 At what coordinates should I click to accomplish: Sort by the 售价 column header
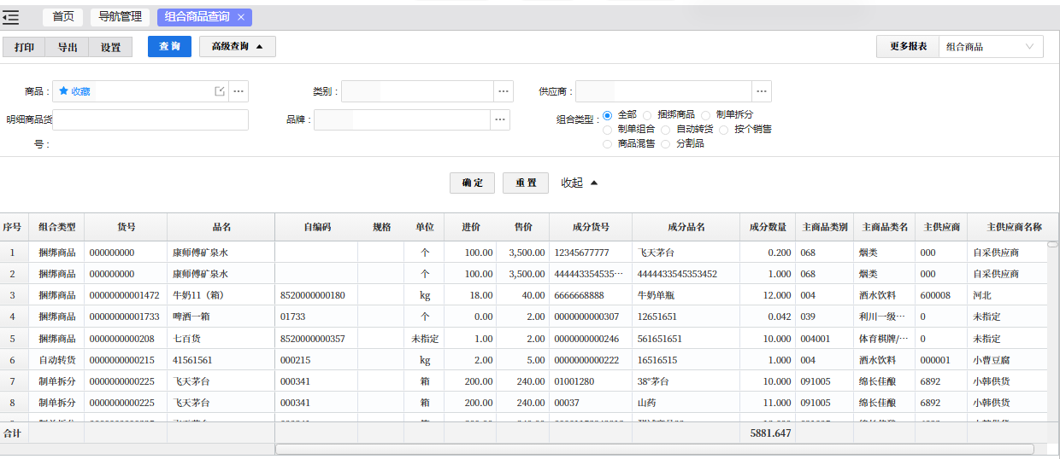pyautogui.click(x=523, y=227)
